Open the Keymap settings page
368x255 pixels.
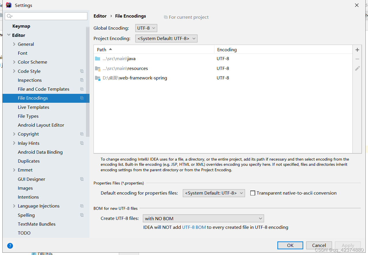[x=21, y=26]
